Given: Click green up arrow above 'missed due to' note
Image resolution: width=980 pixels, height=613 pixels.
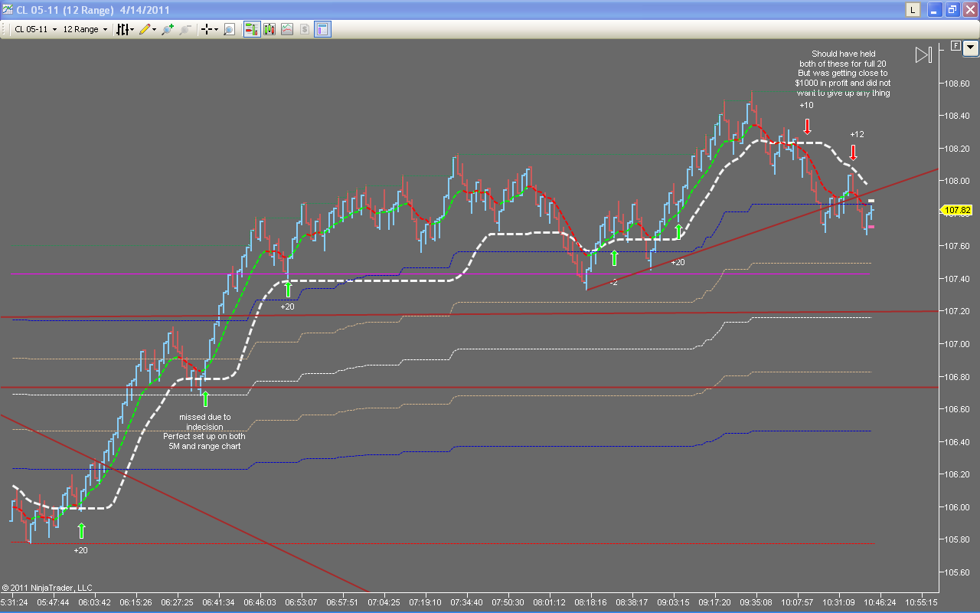Looking at the screenshot, I should [204, 398].
